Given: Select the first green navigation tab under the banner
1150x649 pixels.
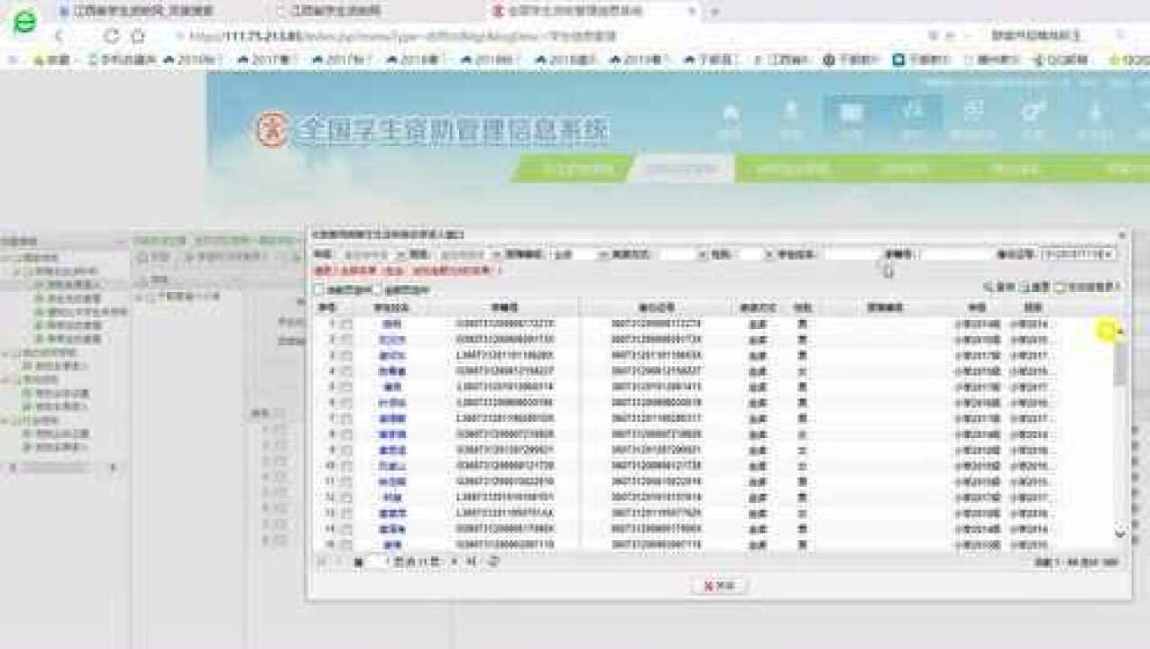Looking at the screenshot, I should tap(575, 169).
